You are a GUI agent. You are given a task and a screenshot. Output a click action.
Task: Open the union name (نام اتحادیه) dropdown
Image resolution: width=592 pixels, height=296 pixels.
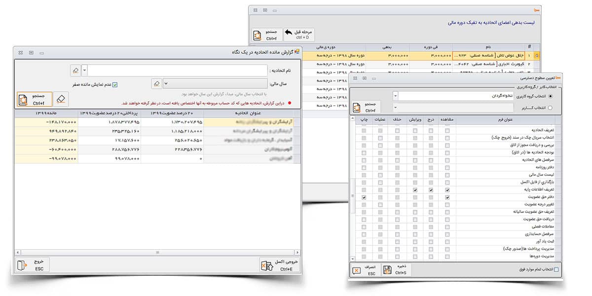[84, 71]
